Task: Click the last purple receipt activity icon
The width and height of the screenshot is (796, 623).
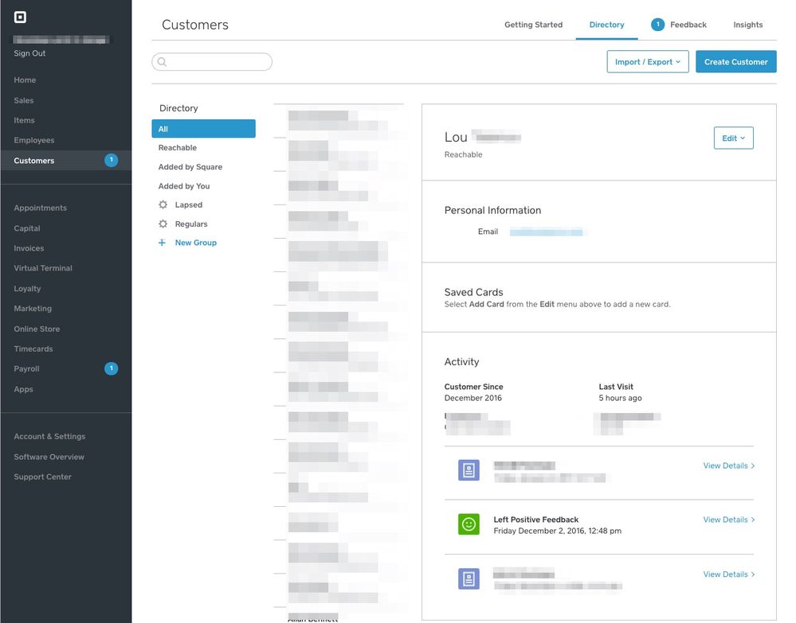Action: click(x=469, y=578)
